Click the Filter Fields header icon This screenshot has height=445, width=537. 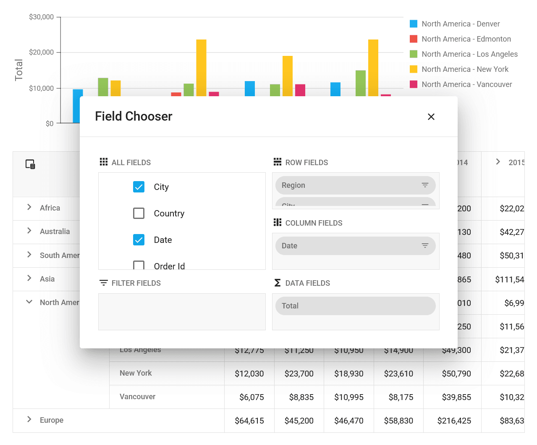pyautogui.click(x=104, y=283)
